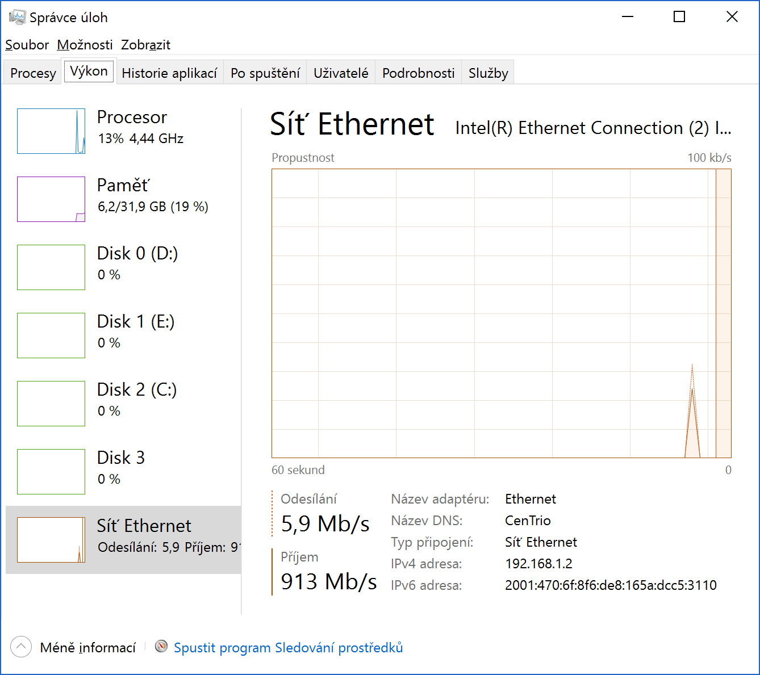760x675 pixels.
Task: Open the Disk 1 (E:) performance view
Action: click(123, 336)
